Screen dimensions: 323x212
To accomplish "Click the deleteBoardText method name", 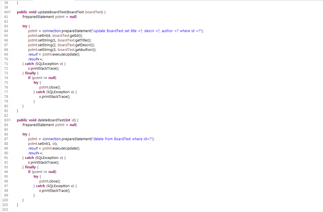I will [x=51, y=120].
